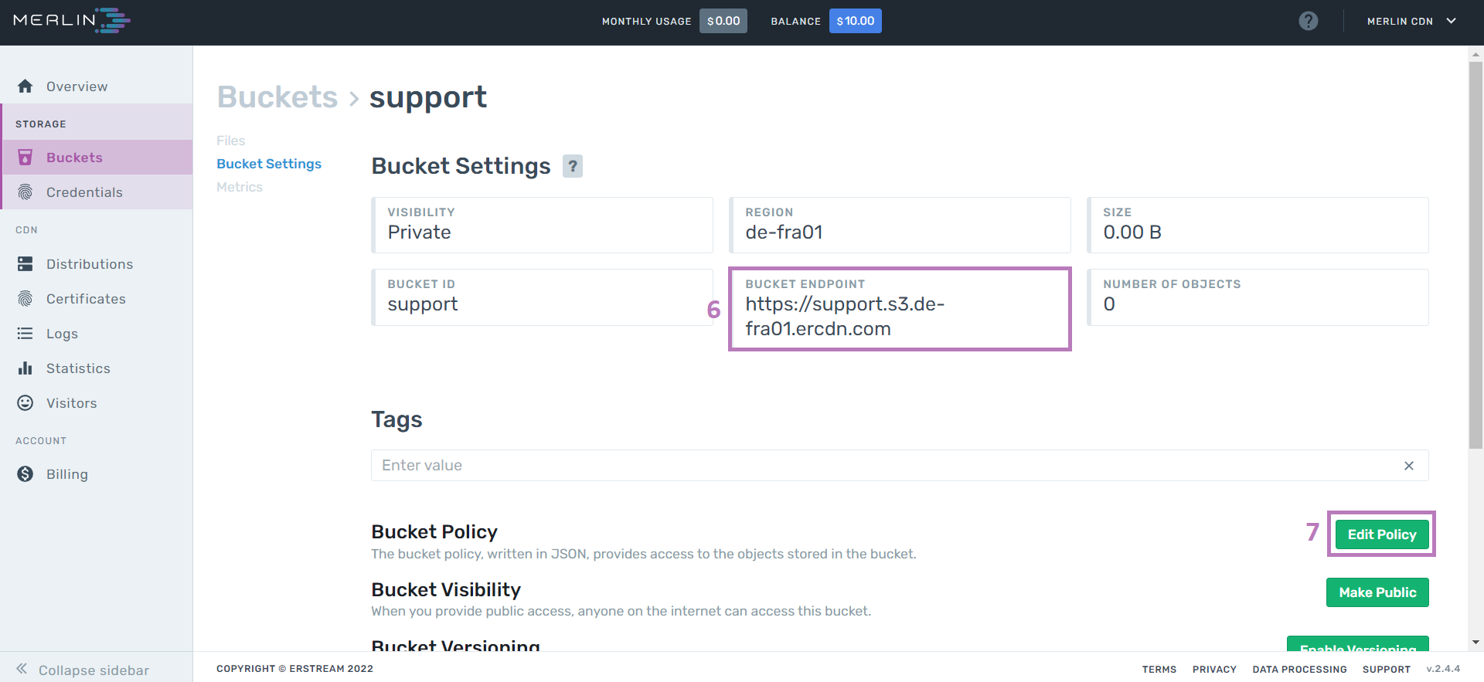Click the Credentials fingerprint icon
1484x682 pixels.
[26, 192]
